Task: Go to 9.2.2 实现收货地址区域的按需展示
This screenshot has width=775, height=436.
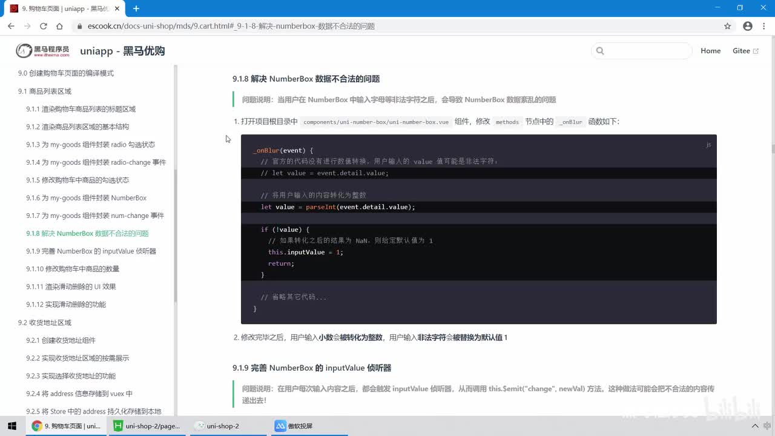Action: tap(77, 358)
